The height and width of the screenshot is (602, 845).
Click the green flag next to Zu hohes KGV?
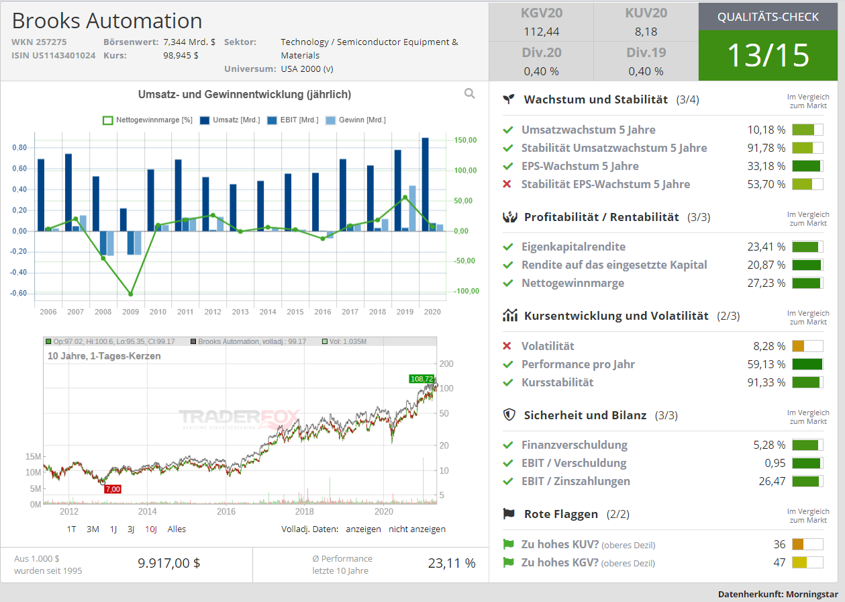tap(508, 563)
